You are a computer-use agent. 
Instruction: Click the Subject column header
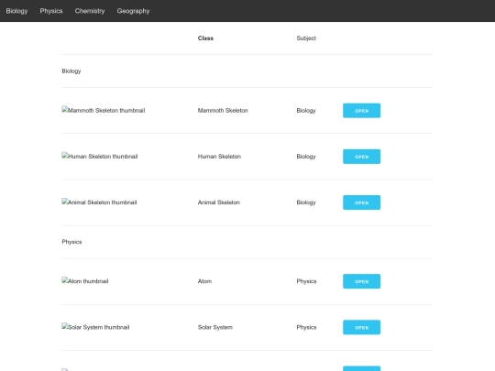tap(306, 38)
